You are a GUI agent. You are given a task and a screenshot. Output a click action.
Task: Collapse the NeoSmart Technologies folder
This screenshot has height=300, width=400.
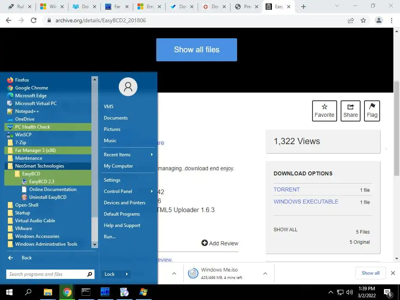[48, 166]
